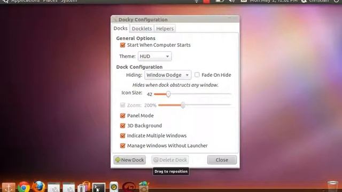Click the Delete Dock button

(x=170, y=160)
